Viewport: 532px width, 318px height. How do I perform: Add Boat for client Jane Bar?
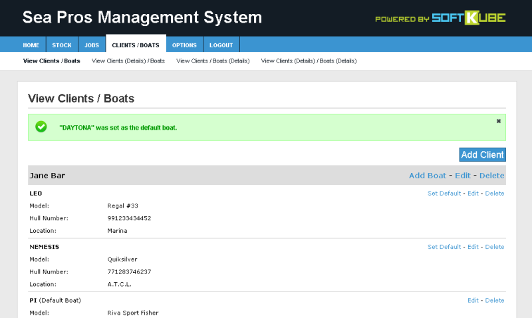tap(428, 176)
